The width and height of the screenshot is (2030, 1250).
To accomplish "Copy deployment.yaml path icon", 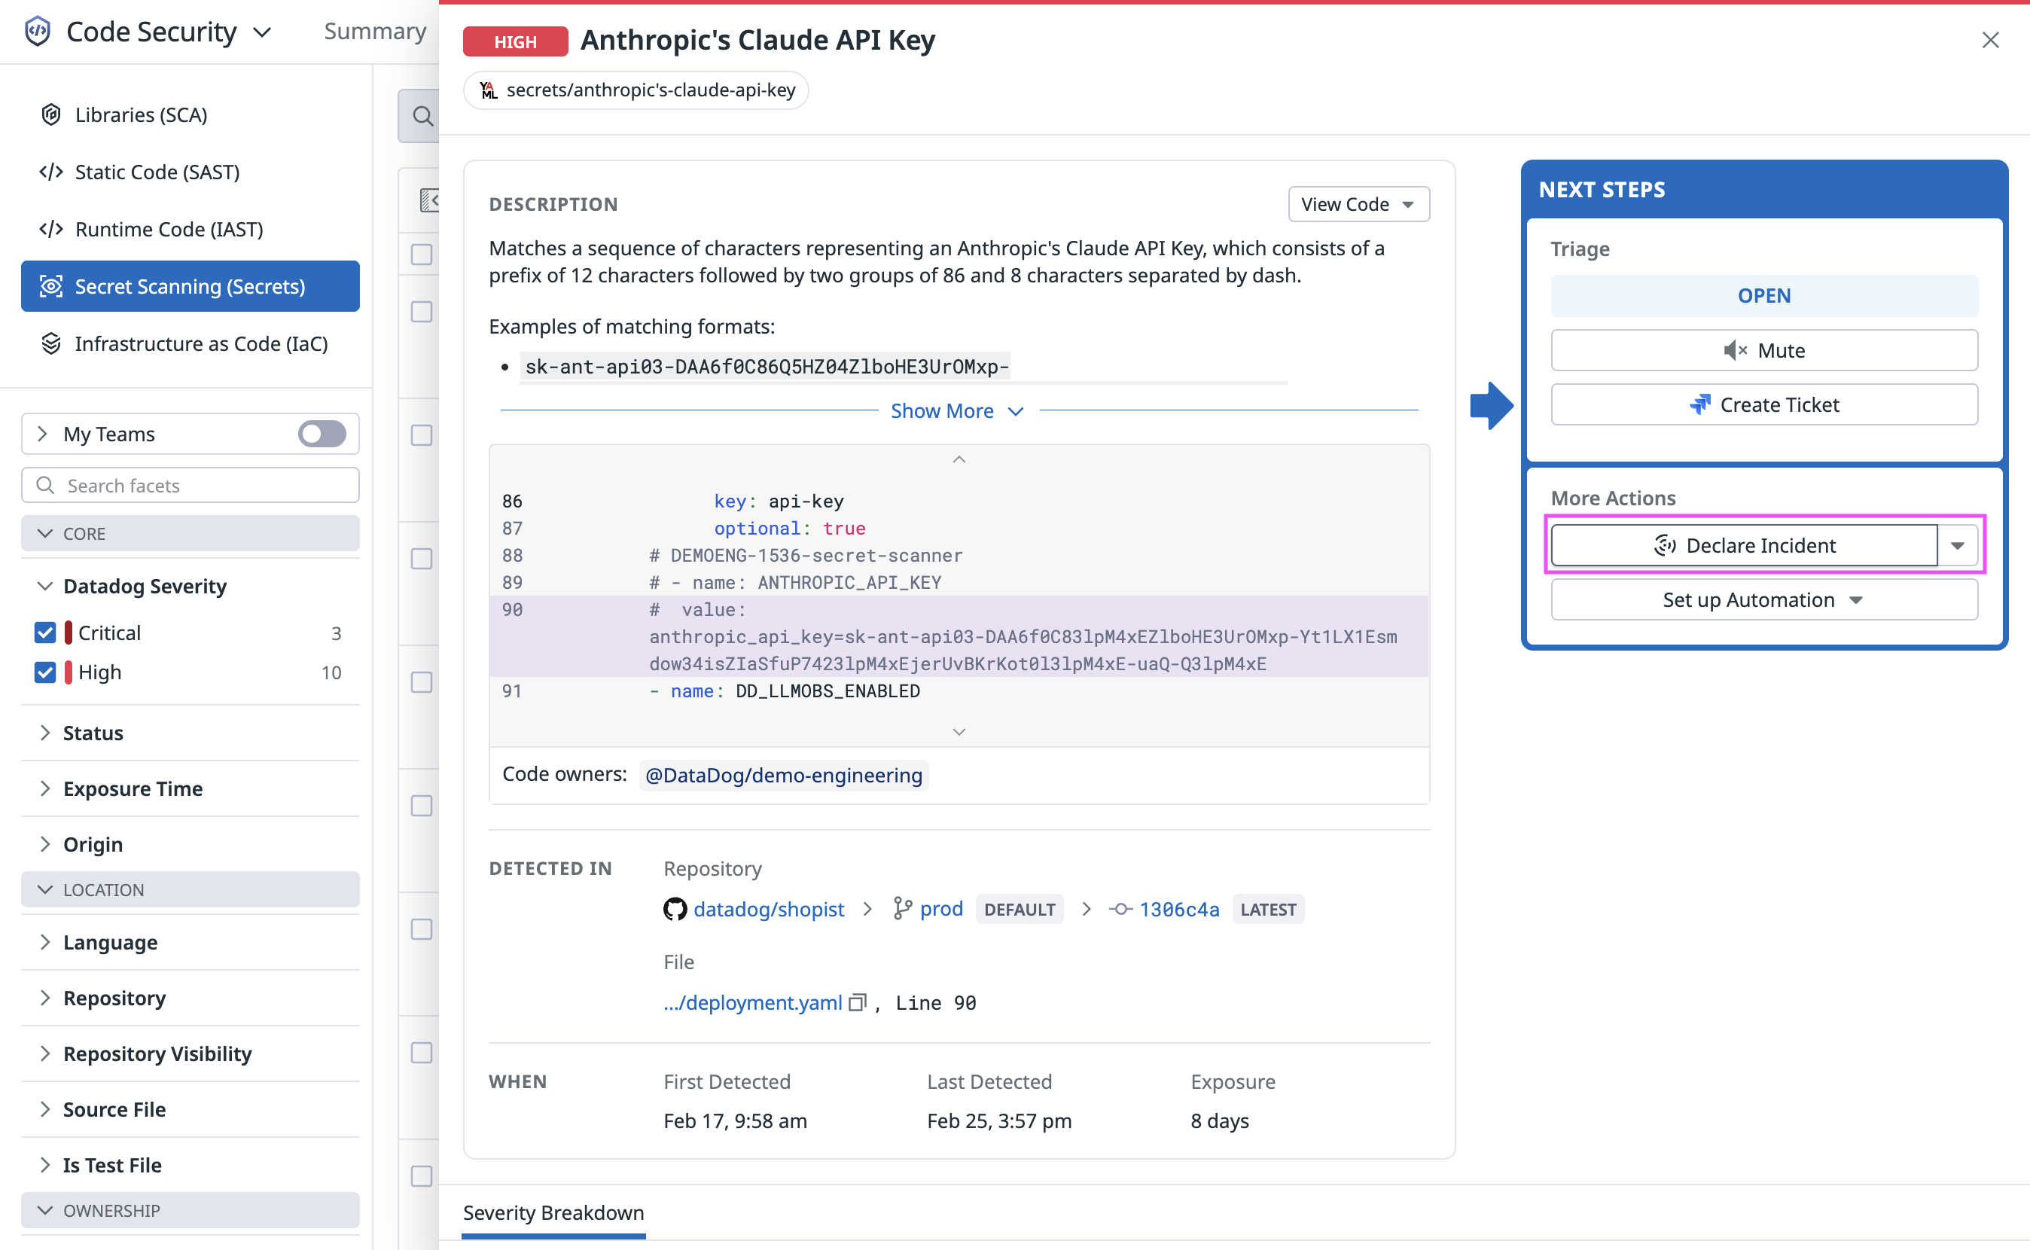I will (x=857, y=1003).
